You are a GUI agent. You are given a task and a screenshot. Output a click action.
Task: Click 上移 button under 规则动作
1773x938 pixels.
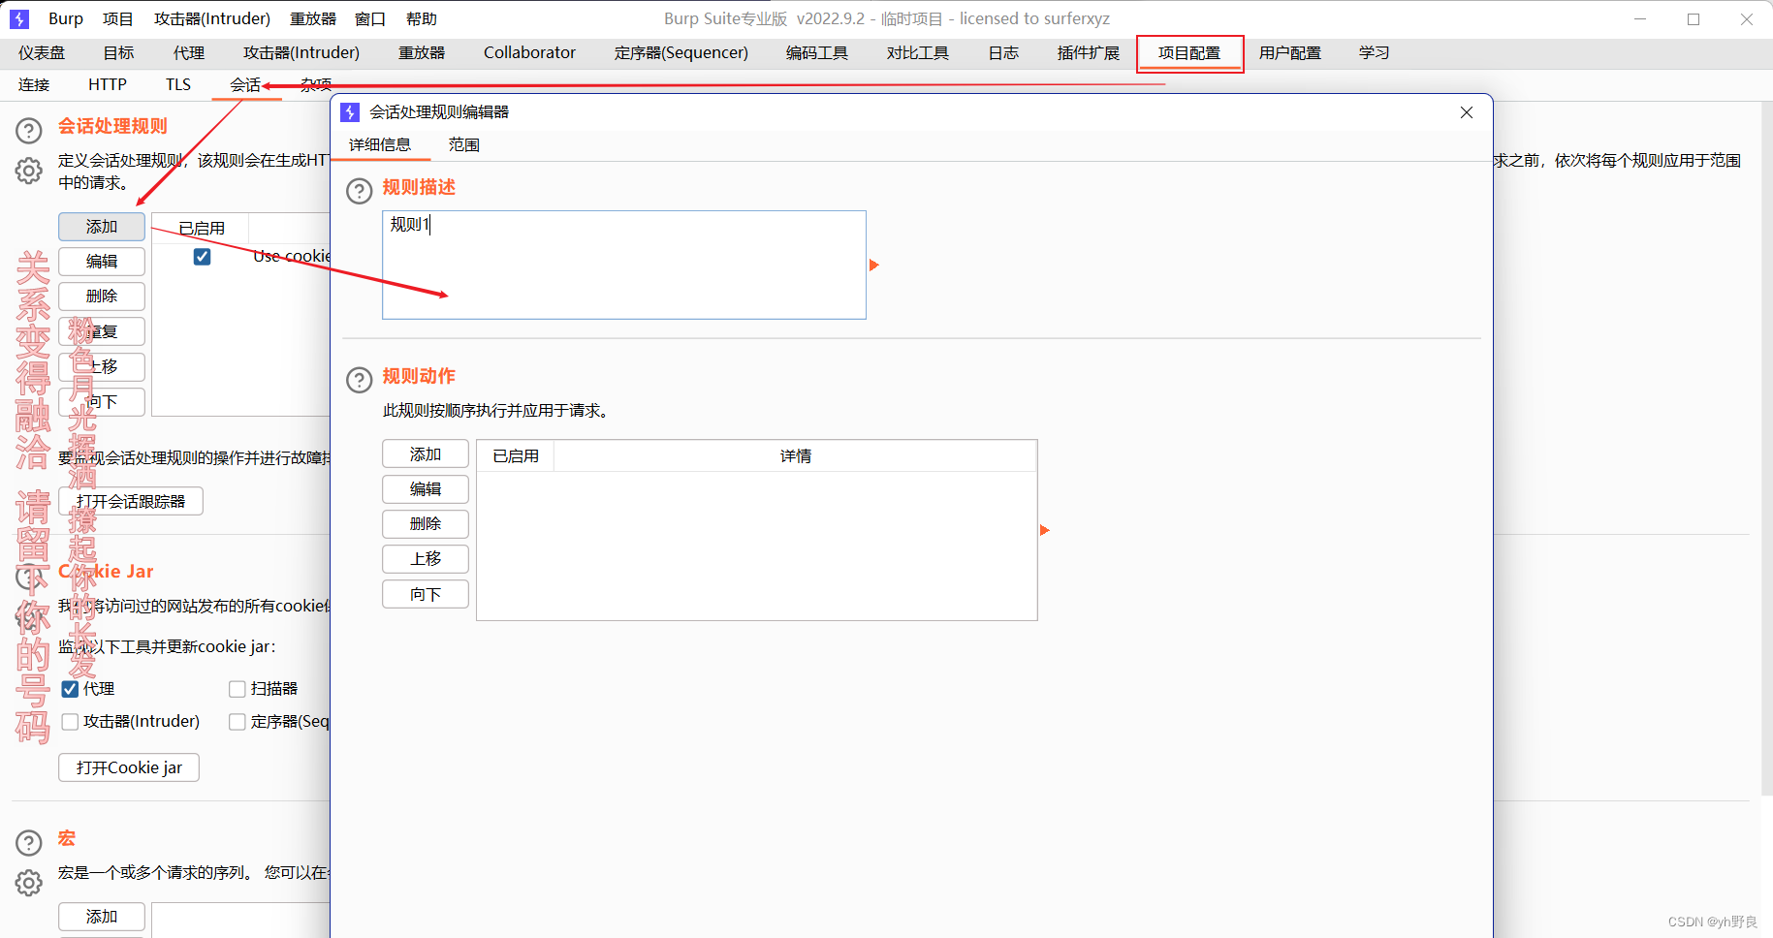(426, 559)
